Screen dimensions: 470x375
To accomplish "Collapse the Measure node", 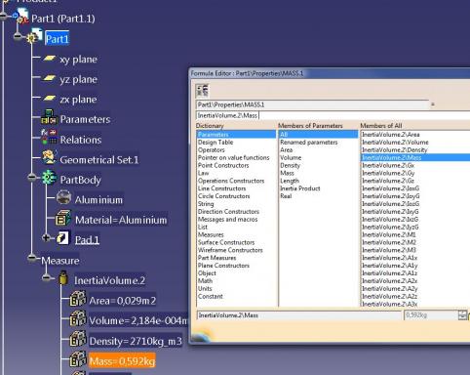I will 32,258.
